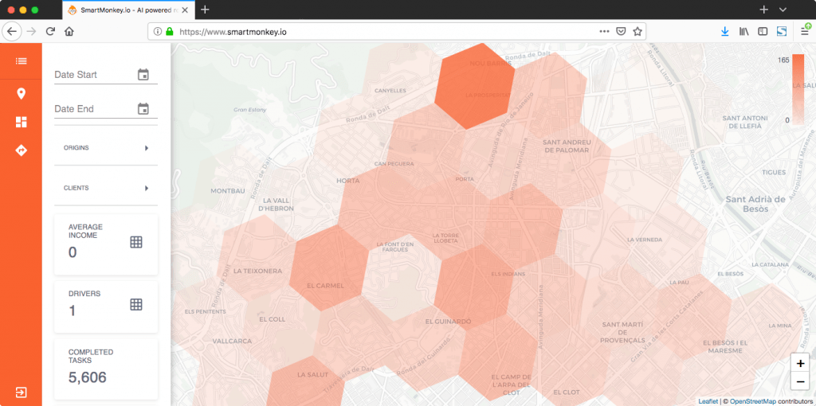Click the Completed Tasks card
Viewport: 816px width, 406px height.
(x=106, y=368)
